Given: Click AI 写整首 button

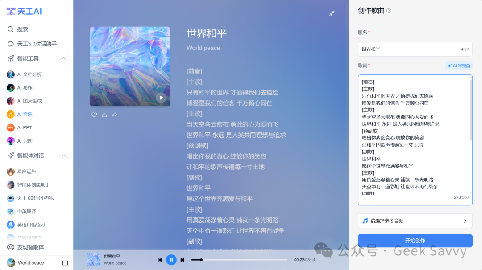Looking at the screenshot, I should 459,65.
